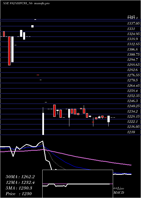Click the 5MA : 1230.3 readout
The width and height of the screenshot is (141, 198).
(19, 188)
